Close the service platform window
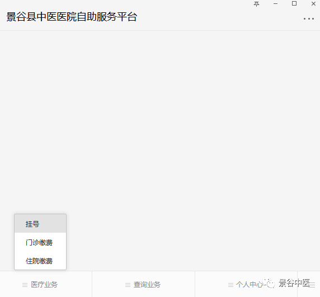This screenshot has width=320, height=297. [x=313, y=4]
